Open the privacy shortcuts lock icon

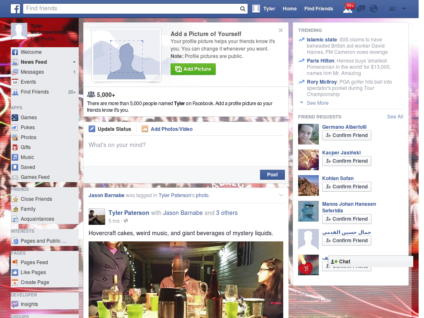(393, 9)
